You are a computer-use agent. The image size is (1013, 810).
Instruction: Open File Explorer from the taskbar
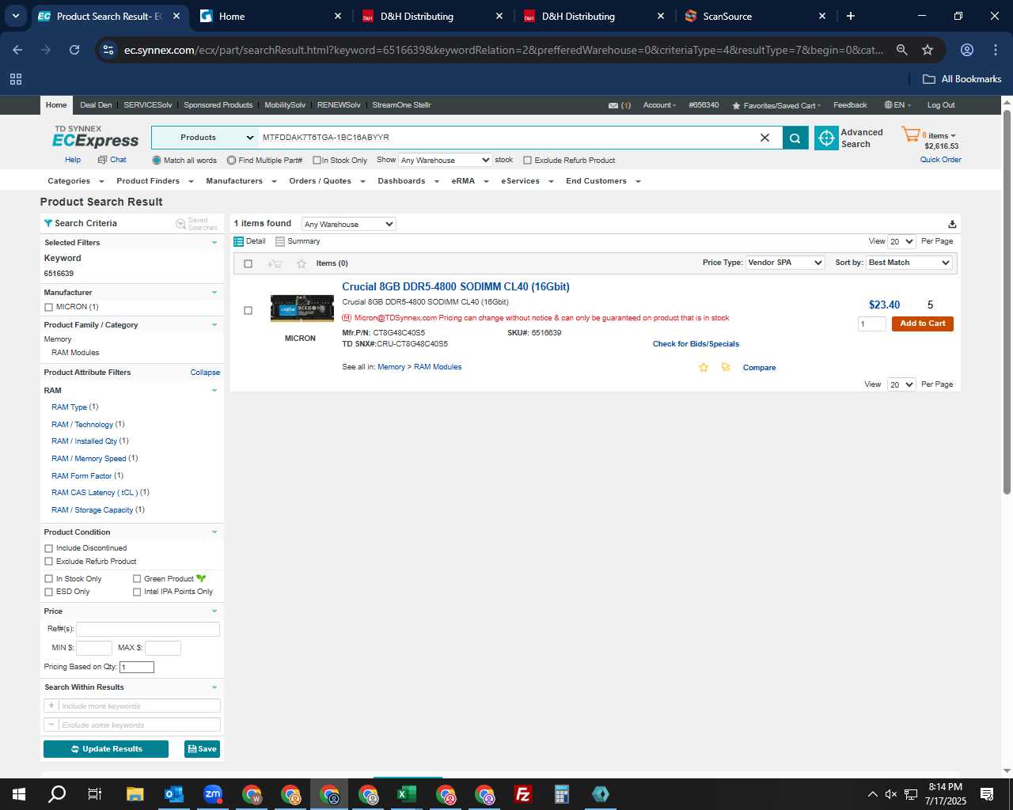pos(135,794)
